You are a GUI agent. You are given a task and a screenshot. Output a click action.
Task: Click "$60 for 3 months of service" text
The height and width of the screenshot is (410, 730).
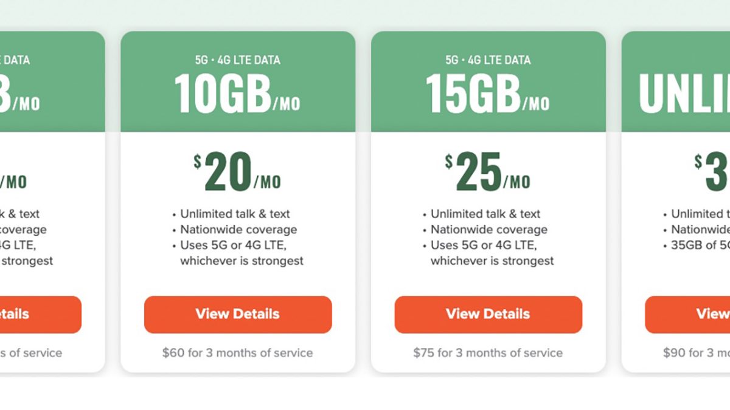click(x=237, y=353)
